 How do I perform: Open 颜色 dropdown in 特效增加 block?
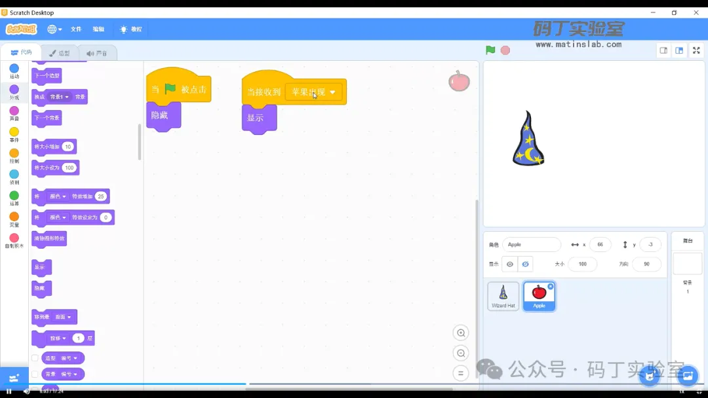(x=57, y=196)
